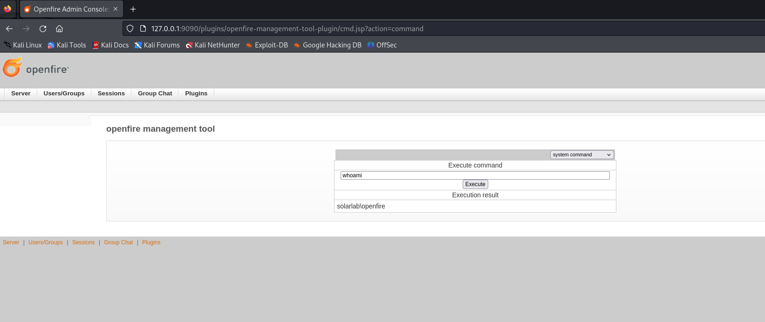The width and height of the screenshot is (765, 322).
Task: Go to the browser home page icon
Action: coord(60,29)
